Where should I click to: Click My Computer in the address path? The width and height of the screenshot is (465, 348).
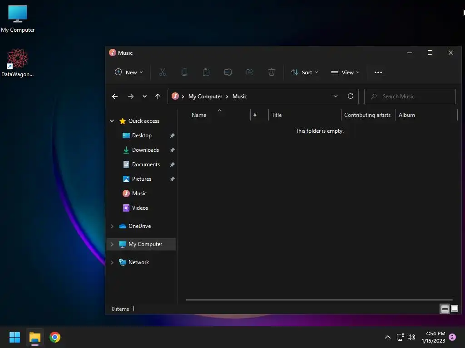point(205,97)
